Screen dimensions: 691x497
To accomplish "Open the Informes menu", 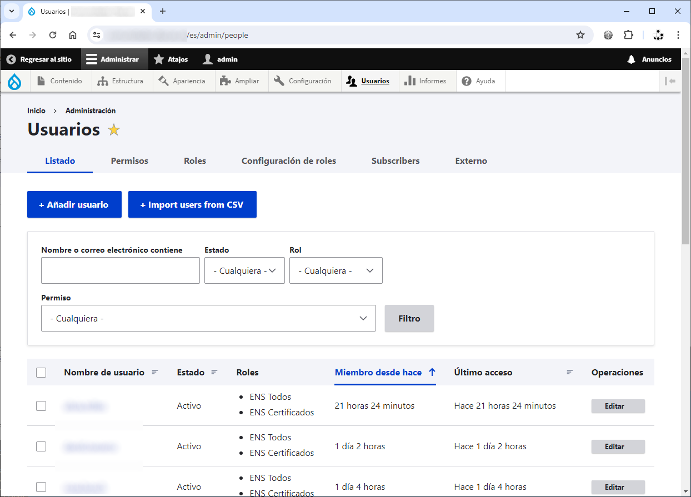I will click(x=427, y=81).
